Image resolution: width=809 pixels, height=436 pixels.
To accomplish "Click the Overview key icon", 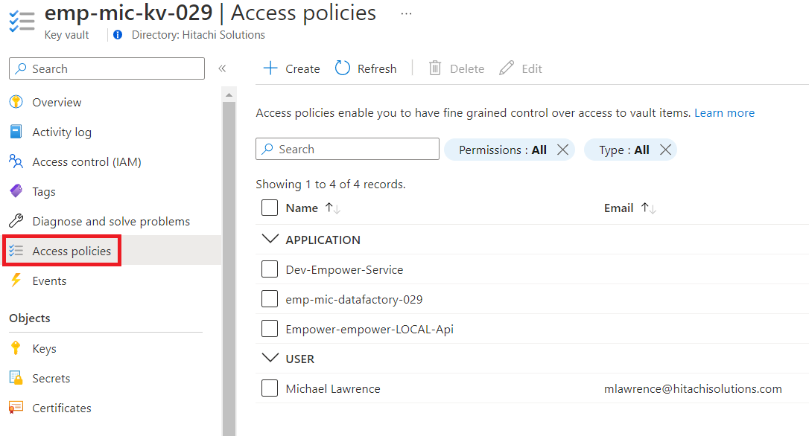I will pos(16,102).
